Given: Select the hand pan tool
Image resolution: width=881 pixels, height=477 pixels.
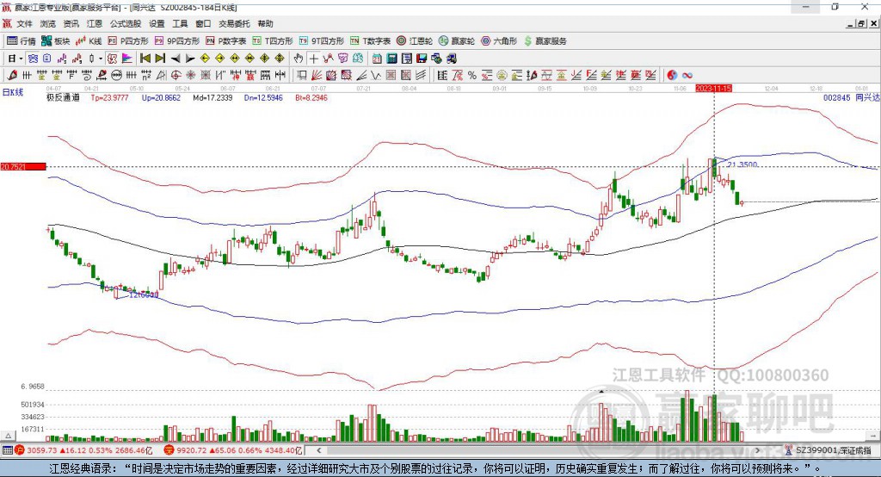Looking at the screenshot, I should (299, 59).
